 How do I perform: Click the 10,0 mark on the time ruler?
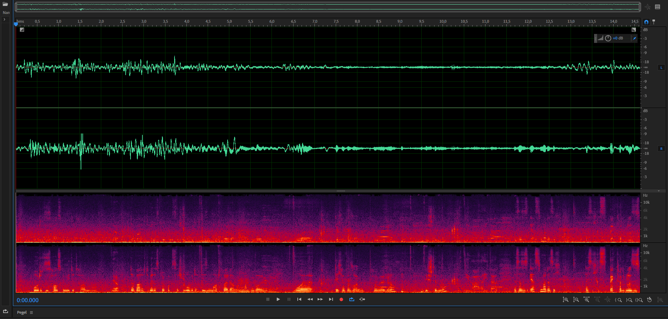click(443, 21)
